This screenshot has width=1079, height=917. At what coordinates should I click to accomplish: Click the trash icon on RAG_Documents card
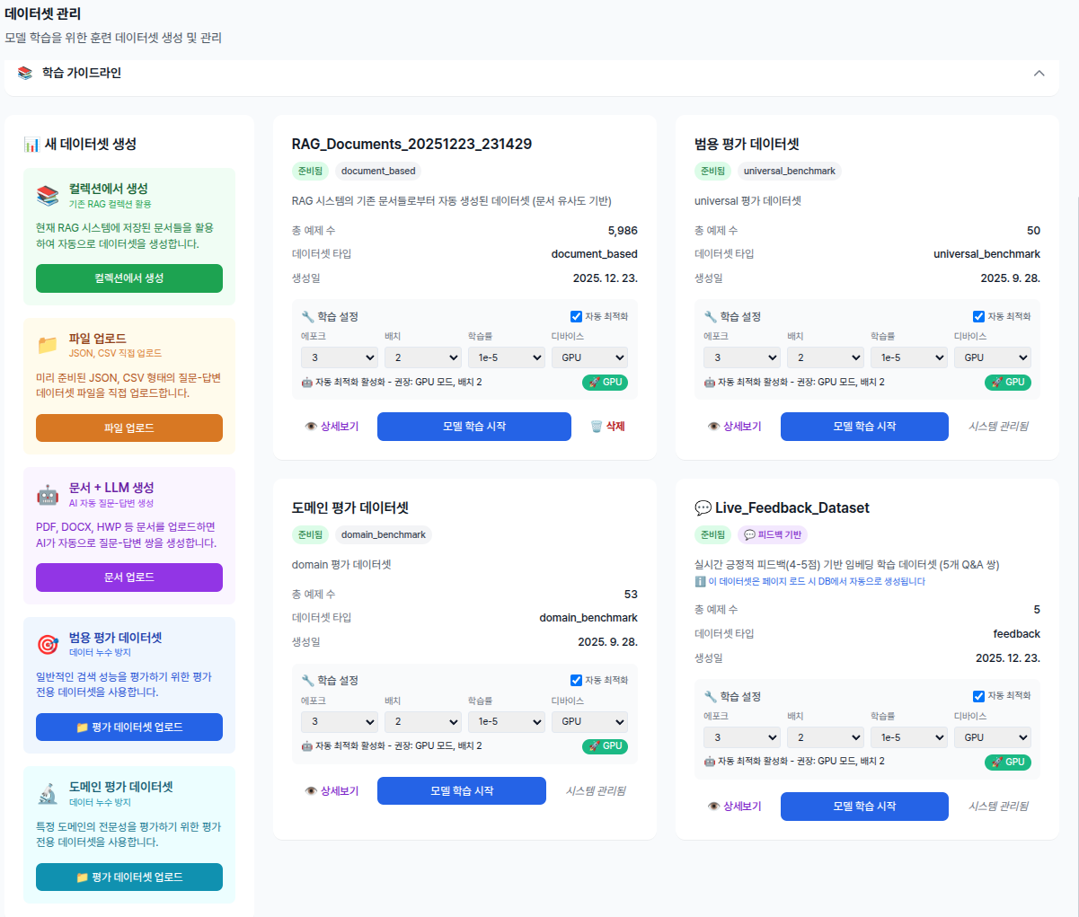coord(597,427)
